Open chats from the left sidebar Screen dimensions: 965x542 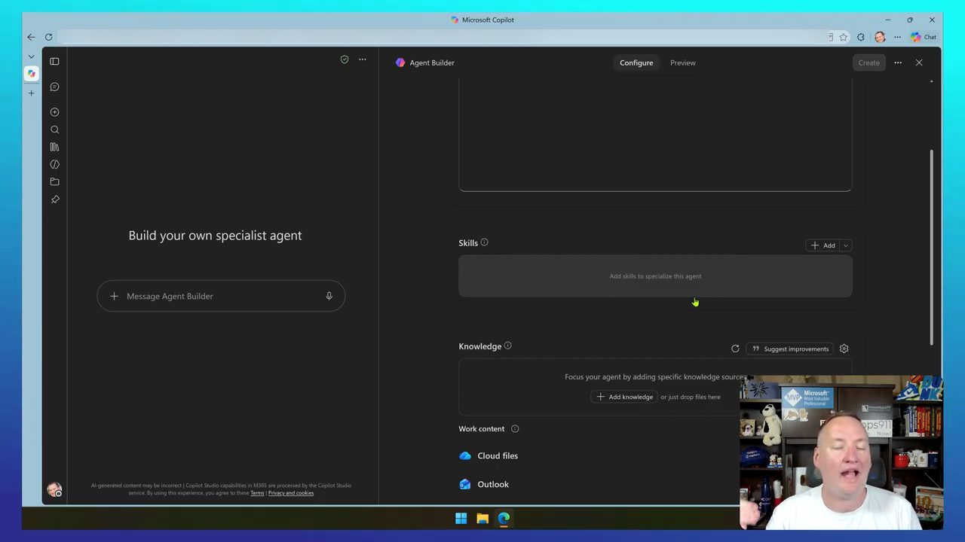click(54, 87)
